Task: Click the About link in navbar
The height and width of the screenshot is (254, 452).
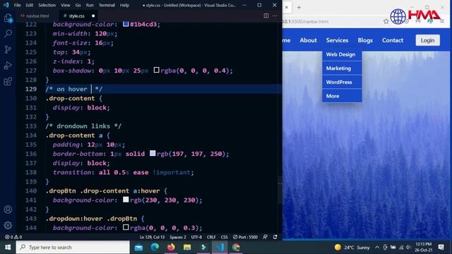Action: (308, 40)
